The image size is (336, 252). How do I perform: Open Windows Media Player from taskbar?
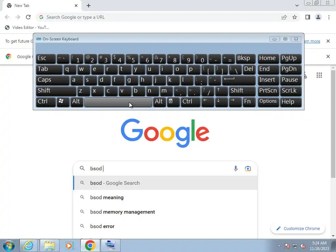pyautogui.click(x=70, y=245)
